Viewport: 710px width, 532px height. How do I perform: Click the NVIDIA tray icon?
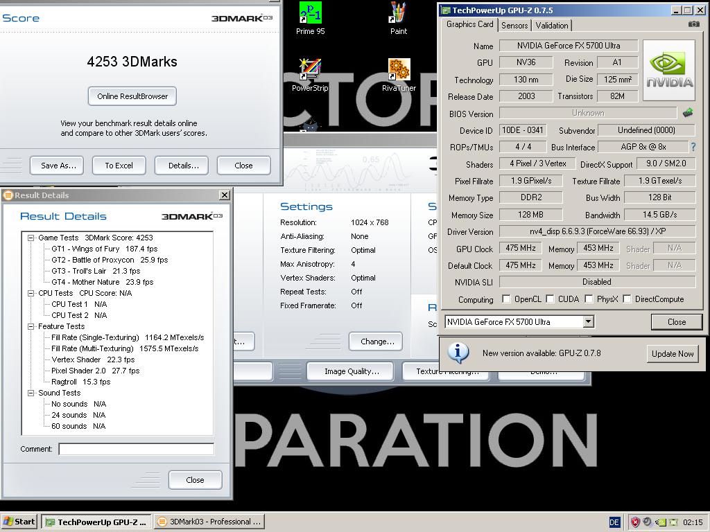tap(661, 522)
